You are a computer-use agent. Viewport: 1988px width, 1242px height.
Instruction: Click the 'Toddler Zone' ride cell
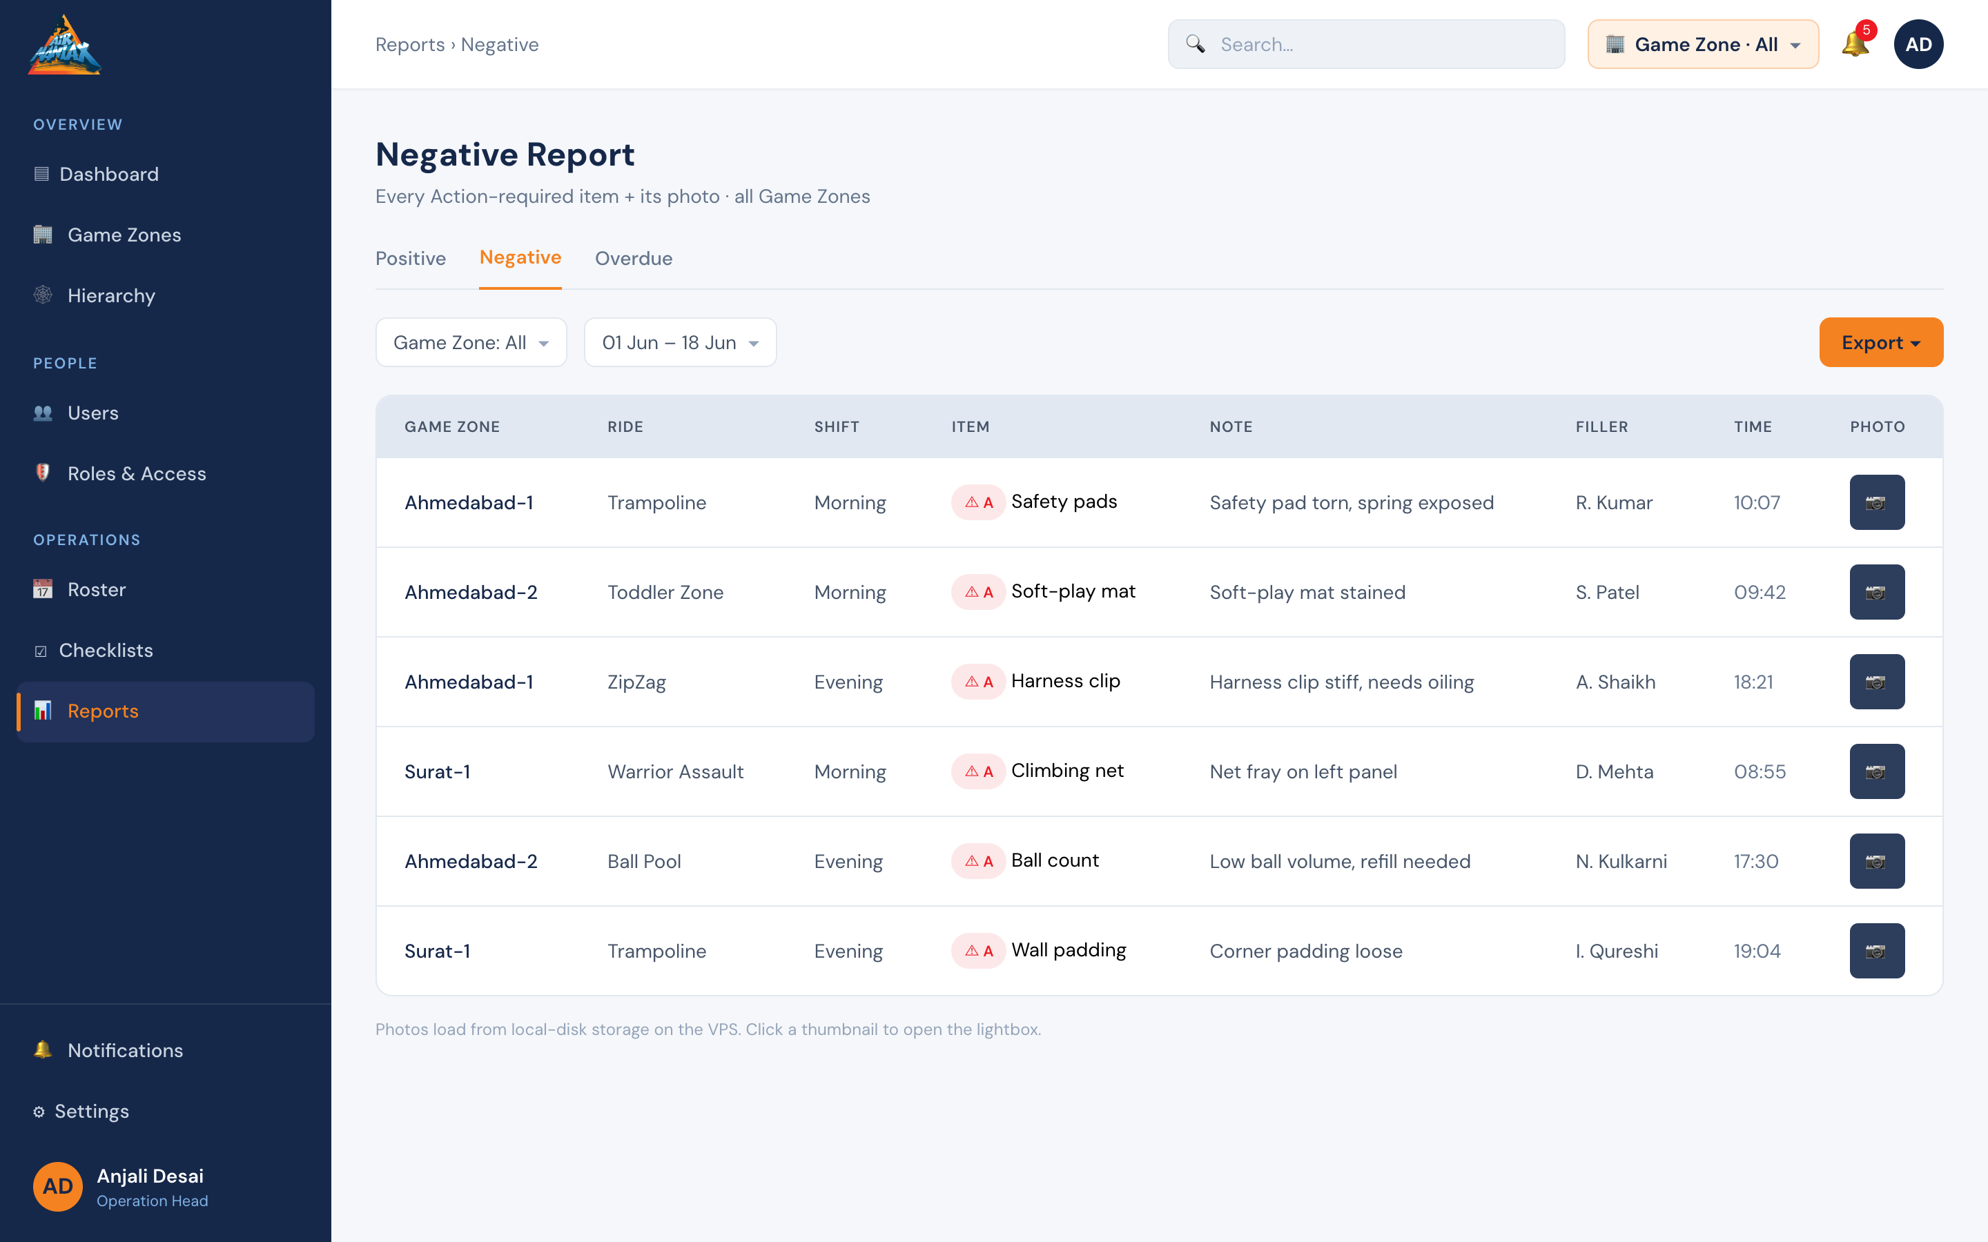click(x=665, y=592)
